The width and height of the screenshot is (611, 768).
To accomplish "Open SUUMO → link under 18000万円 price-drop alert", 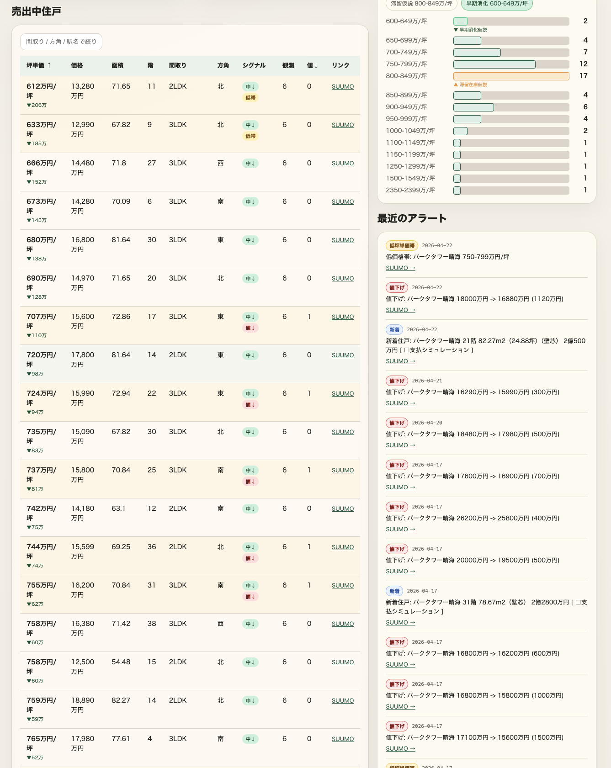I will 400,310.
